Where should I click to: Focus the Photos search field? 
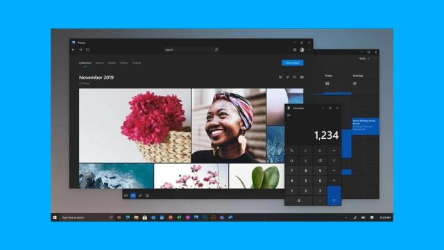pyautogui.click(x=191, y=49)
